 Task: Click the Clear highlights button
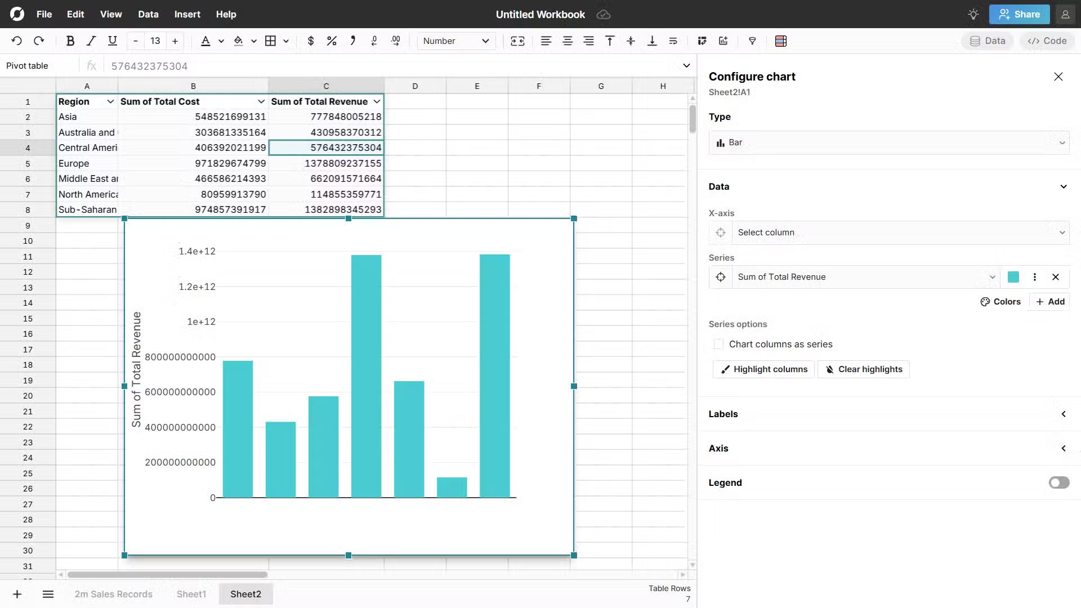pyautogui.click(x=863, y=369)
